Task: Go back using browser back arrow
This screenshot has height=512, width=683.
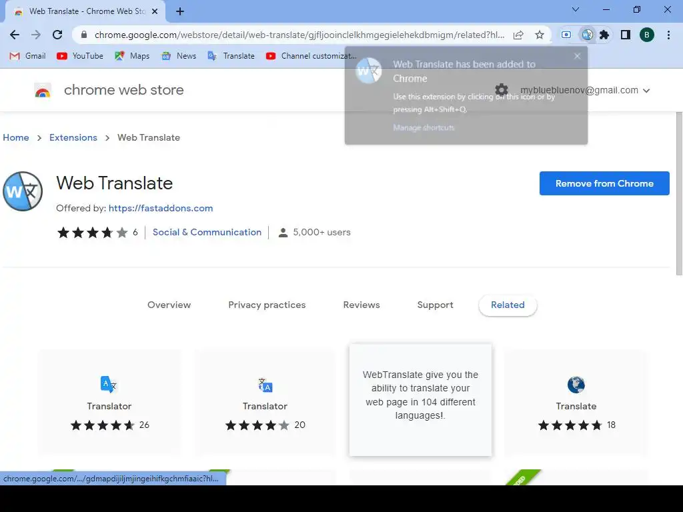Action: coord(15,35)
